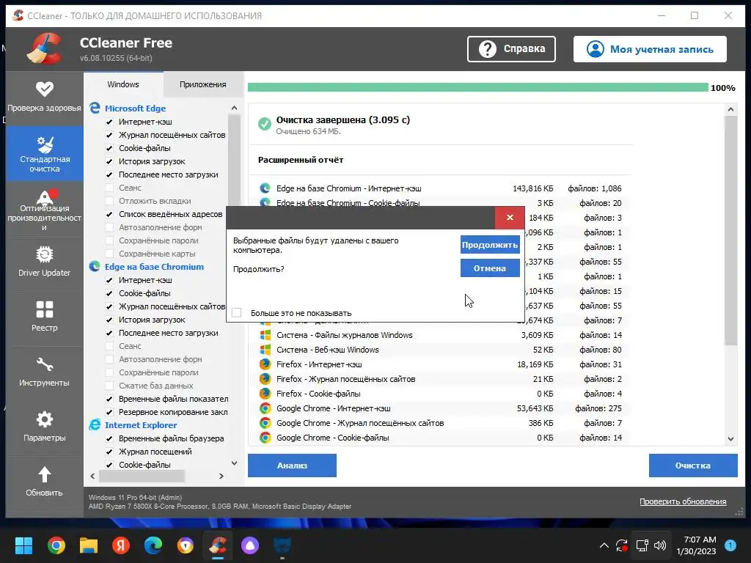This screenshot has height=563, width=751.
Task: Open File Explorer from taskbar
Action: tap(89, 545)
